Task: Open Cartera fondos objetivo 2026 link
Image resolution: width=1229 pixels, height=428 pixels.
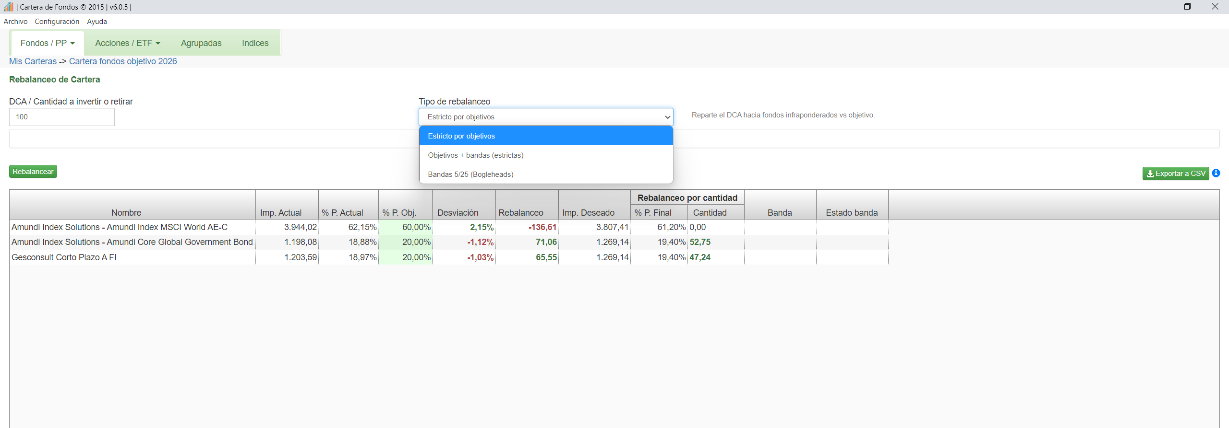Action: 123,61
